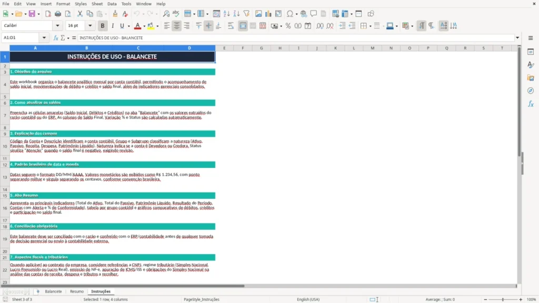Click the Add Decimal Place icon
Screen dimensions: 539x303
[320, 26]
